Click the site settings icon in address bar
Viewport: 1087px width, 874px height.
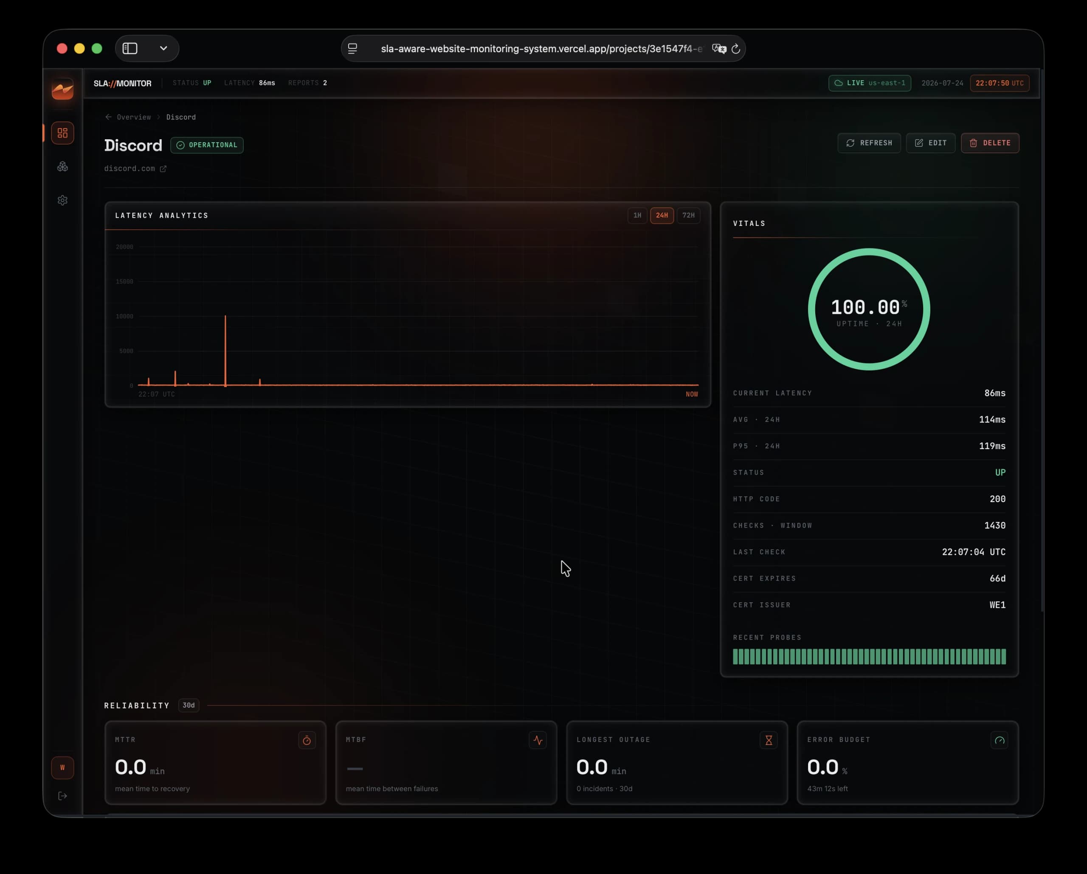(x=352, y=48)
